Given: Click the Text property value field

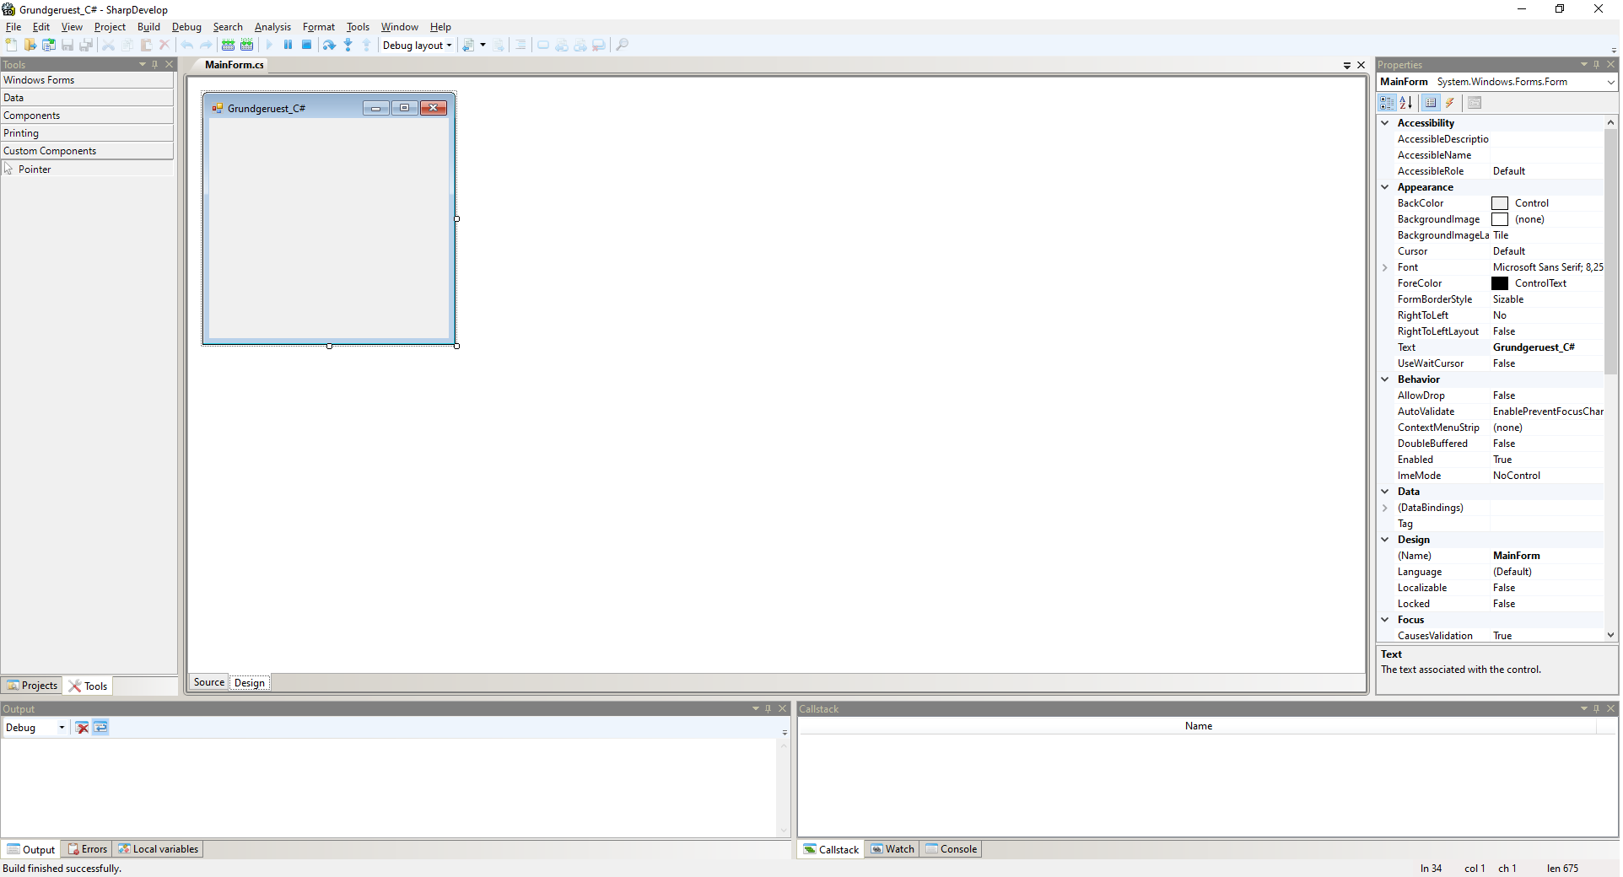Looking at the screenshot, I should [1546, 347].
